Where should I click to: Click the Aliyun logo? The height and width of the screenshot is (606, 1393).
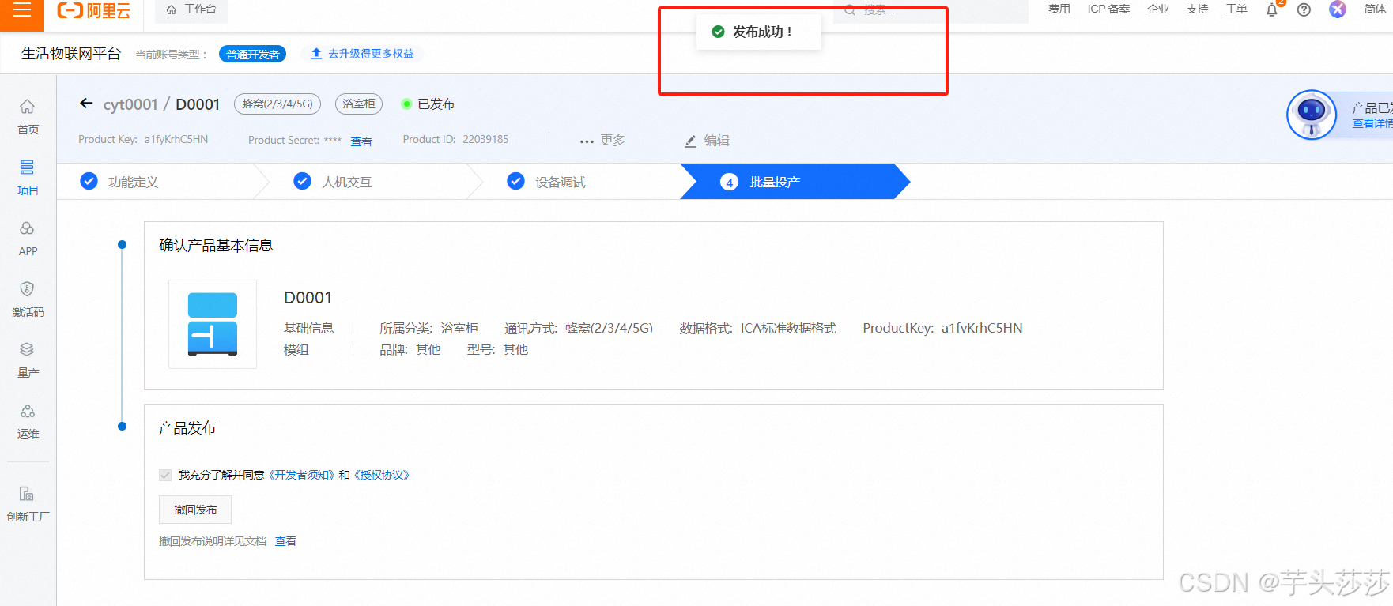(94, 11)
